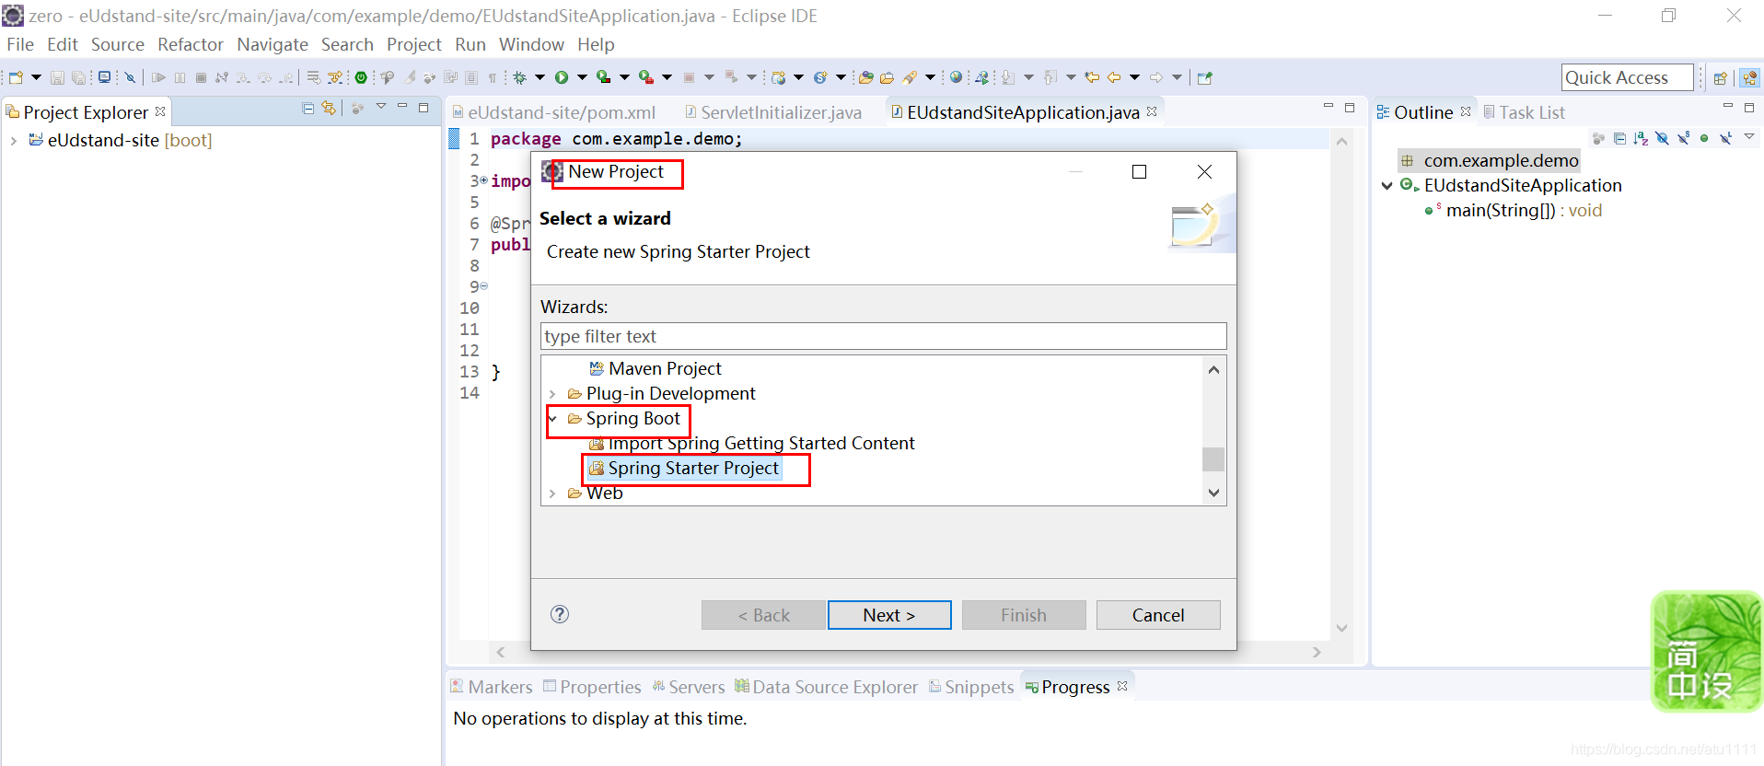Select Import Spring Getting Started Content
Screen dimensions: 1764x766
pos(752,444)
